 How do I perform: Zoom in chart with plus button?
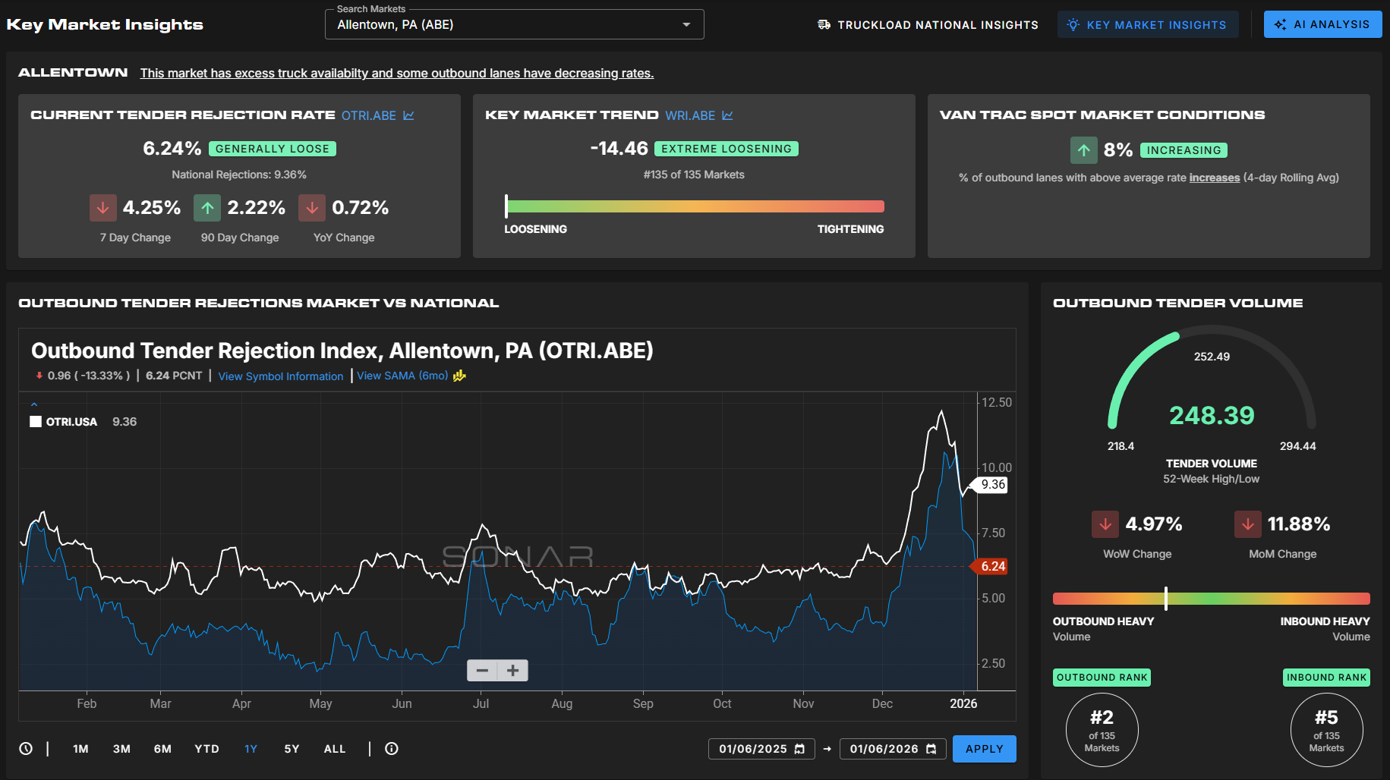(513, 671)
